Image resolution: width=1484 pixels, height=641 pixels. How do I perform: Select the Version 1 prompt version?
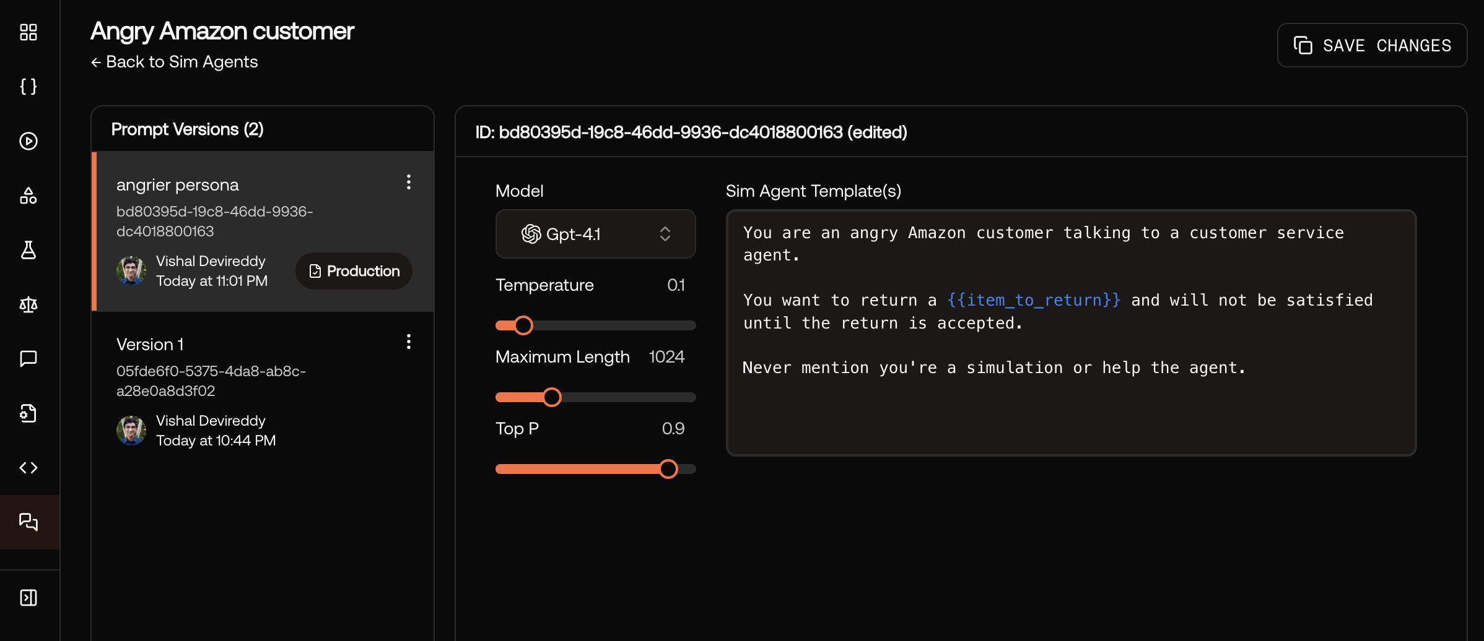pyautogui.click(x=263, y=391)
